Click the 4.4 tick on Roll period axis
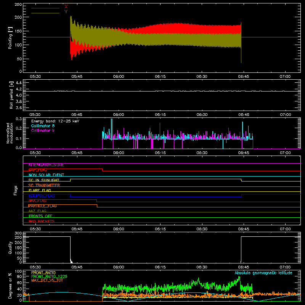The width and height of the screenshot is (305, 305). pyautogui.click(x=19, y=83)
